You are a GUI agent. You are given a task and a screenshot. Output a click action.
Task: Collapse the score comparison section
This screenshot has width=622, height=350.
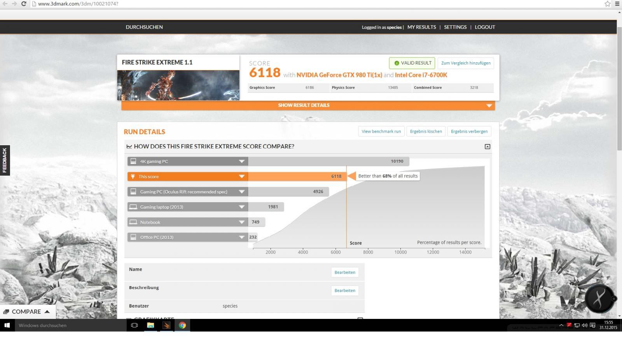click(487, 147)
